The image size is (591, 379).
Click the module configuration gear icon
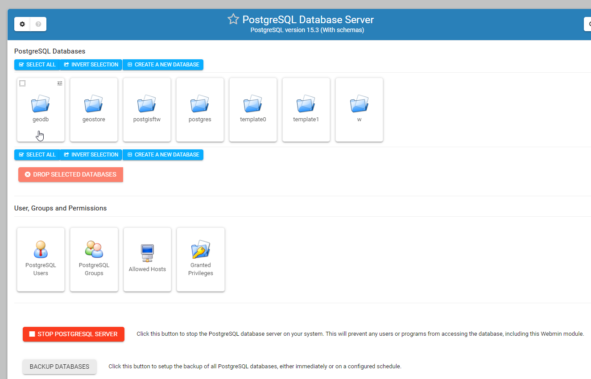[22, 24]
